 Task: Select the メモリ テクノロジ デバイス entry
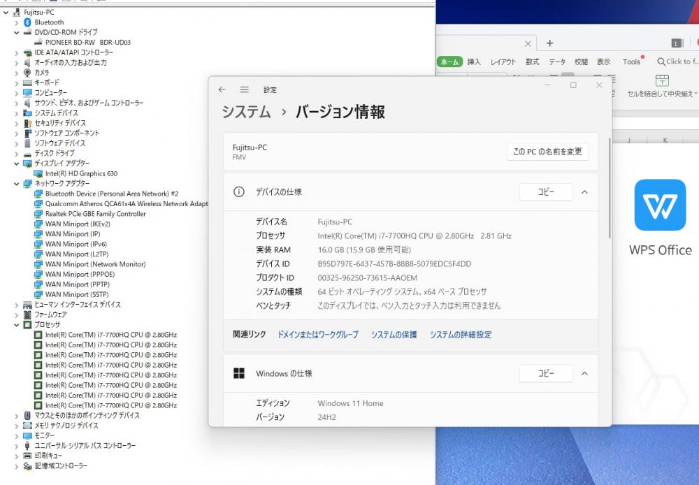pos(66,426)
